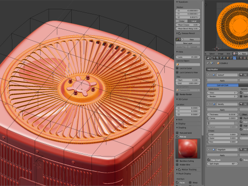Apply the Solidify modifier

click(x=223, y=110)
